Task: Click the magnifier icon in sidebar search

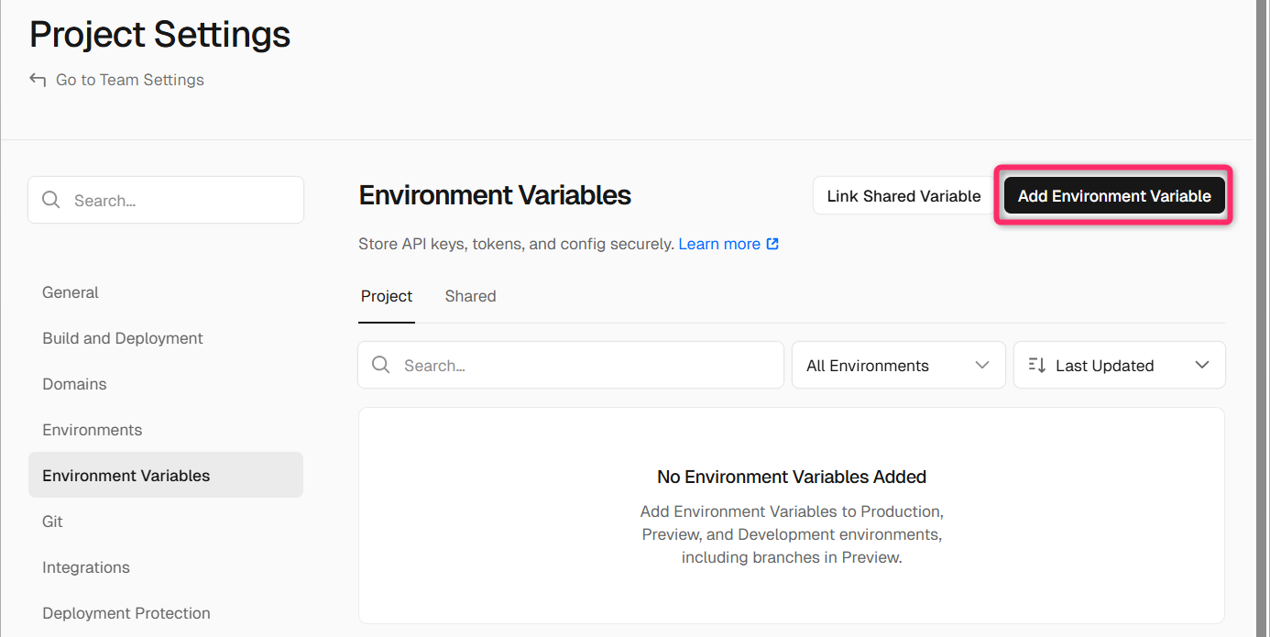Action: click(x=51, y=200)
